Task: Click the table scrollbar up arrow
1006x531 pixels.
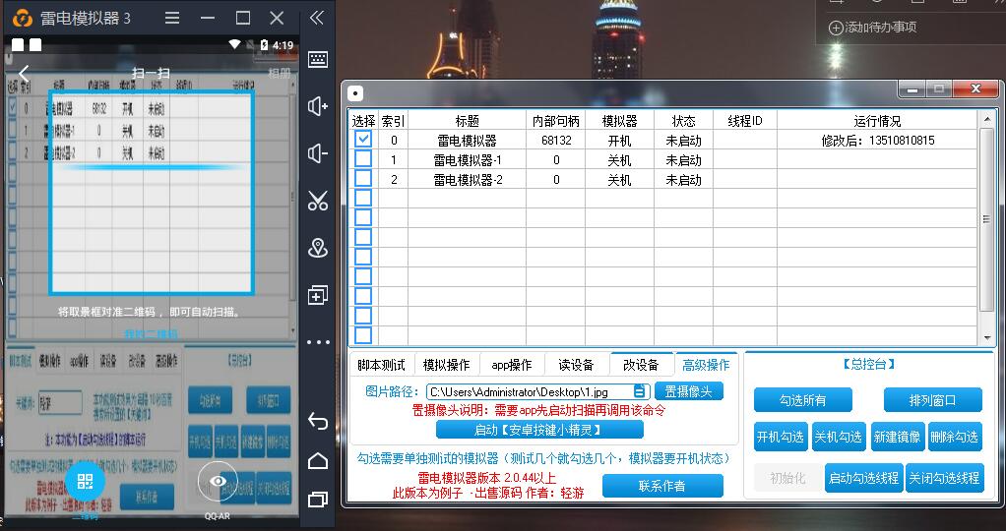Action: (986, 120)
